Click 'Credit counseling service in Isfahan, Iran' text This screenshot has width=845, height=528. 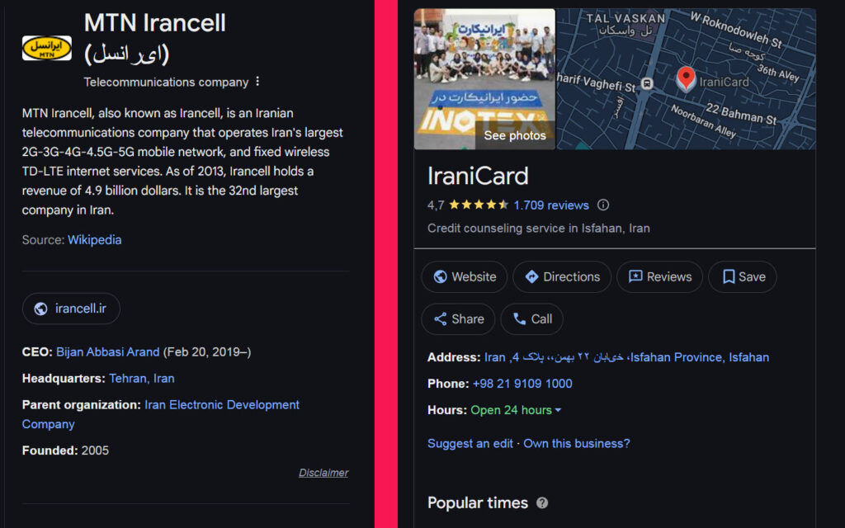[x=538, y=229]
